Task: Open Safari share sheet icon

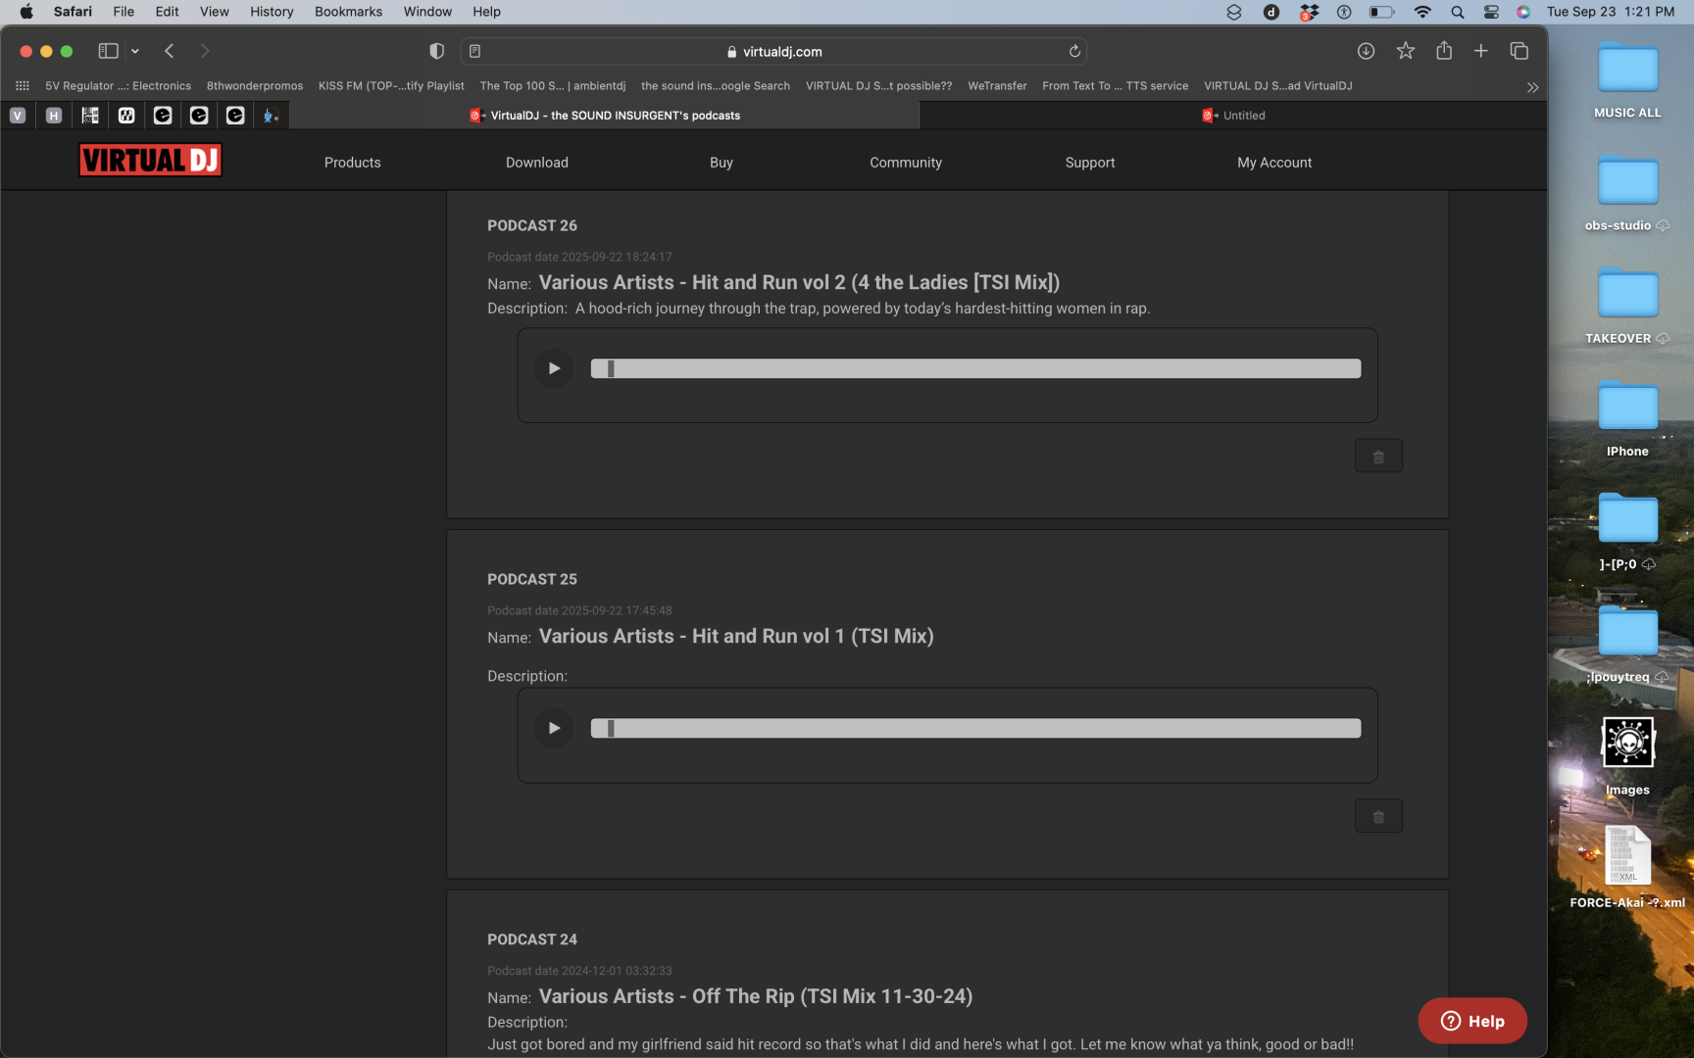Action: [x=1444, y=51]
